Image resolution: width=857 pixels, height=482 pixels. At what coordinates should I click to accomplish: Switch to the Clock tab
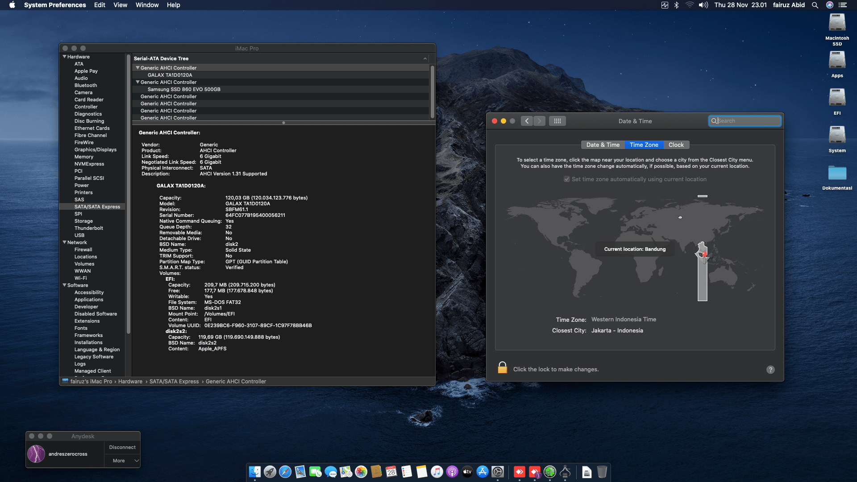coord(676,145)
